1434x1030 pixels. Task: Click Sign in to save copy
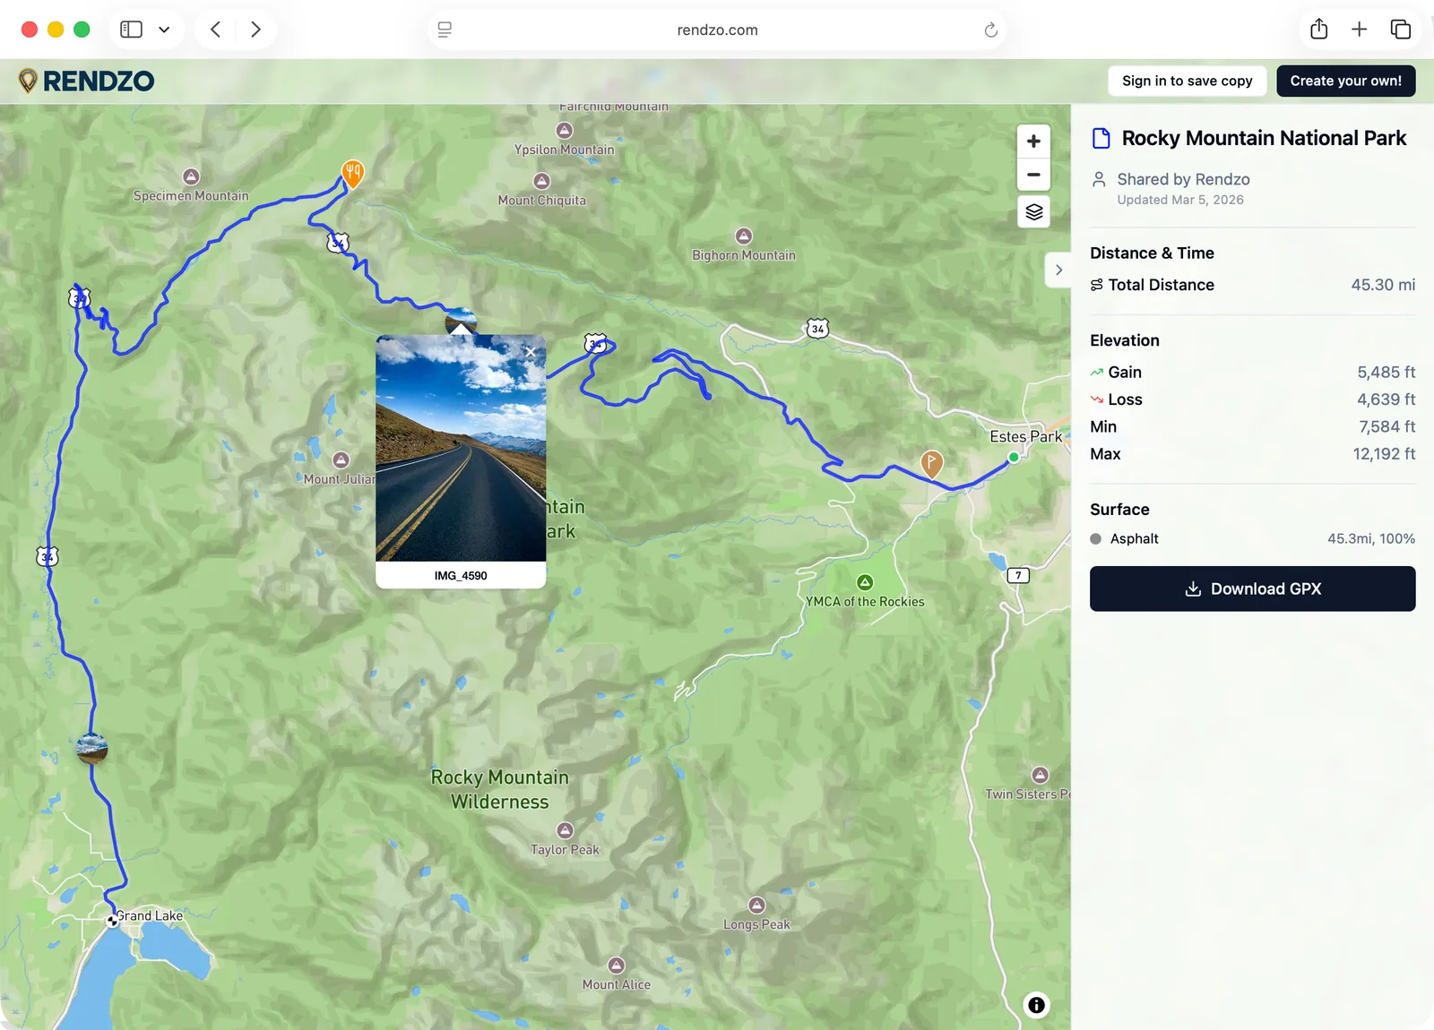click(x=1187, y=81)
